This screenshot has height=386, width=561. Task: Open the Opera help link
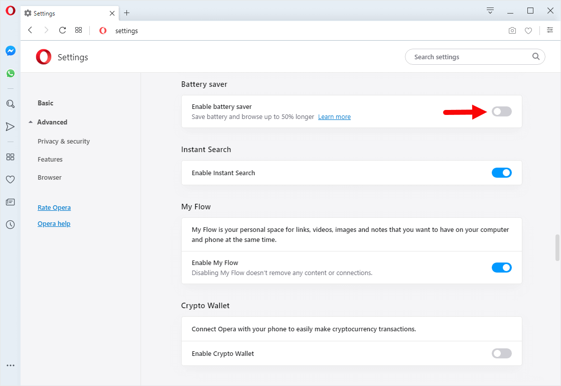(x=54, y=223)
